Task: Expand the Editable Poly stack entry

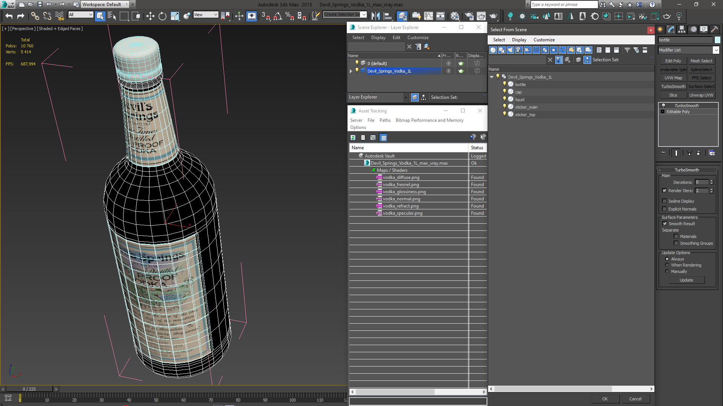Action: click(662, 112)
